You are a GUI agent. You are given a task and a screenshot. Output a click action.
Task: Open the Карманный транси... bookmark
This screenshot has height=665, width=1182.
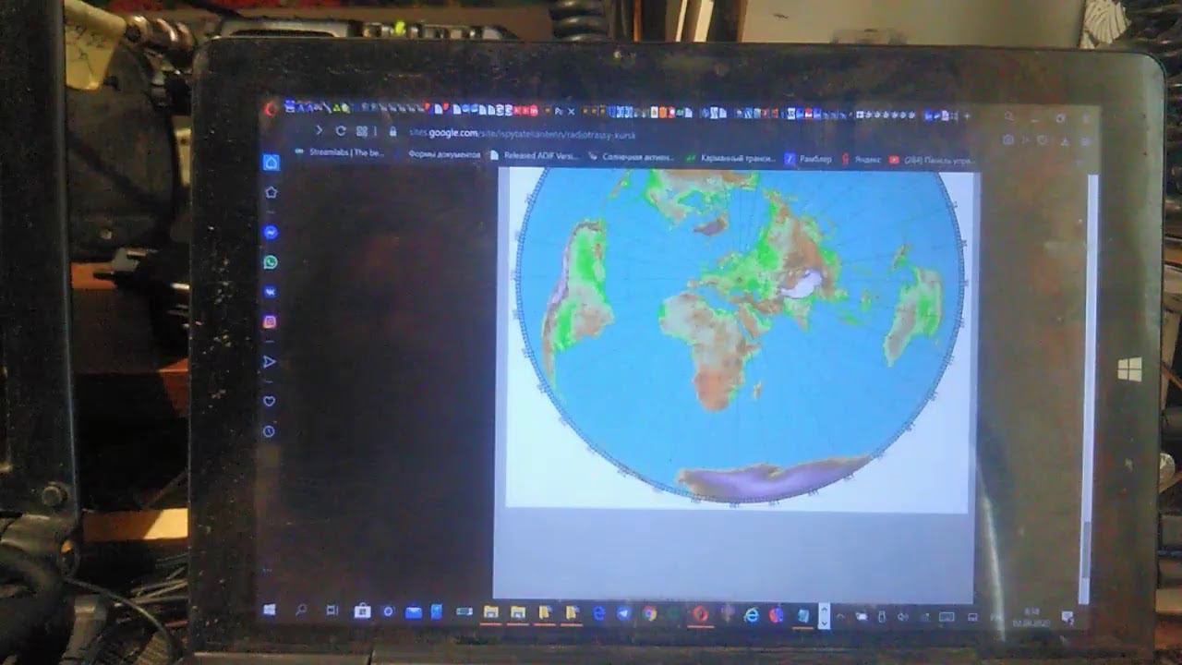[731, 158]
